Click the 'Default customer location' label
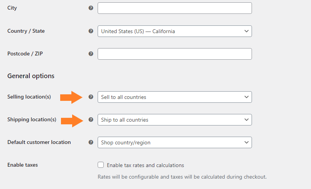Screen dimensions: 311x189 tap(39, 142)
